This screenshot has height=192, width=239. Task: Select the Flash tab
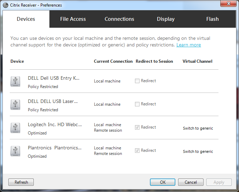click(212, 19)
